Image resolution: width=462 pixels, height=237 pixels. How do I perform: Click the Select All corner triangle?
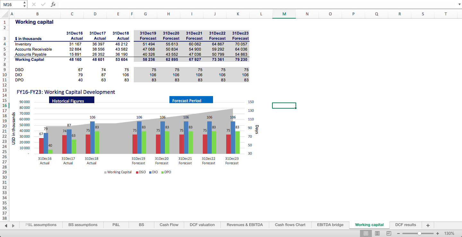[4, 14]
